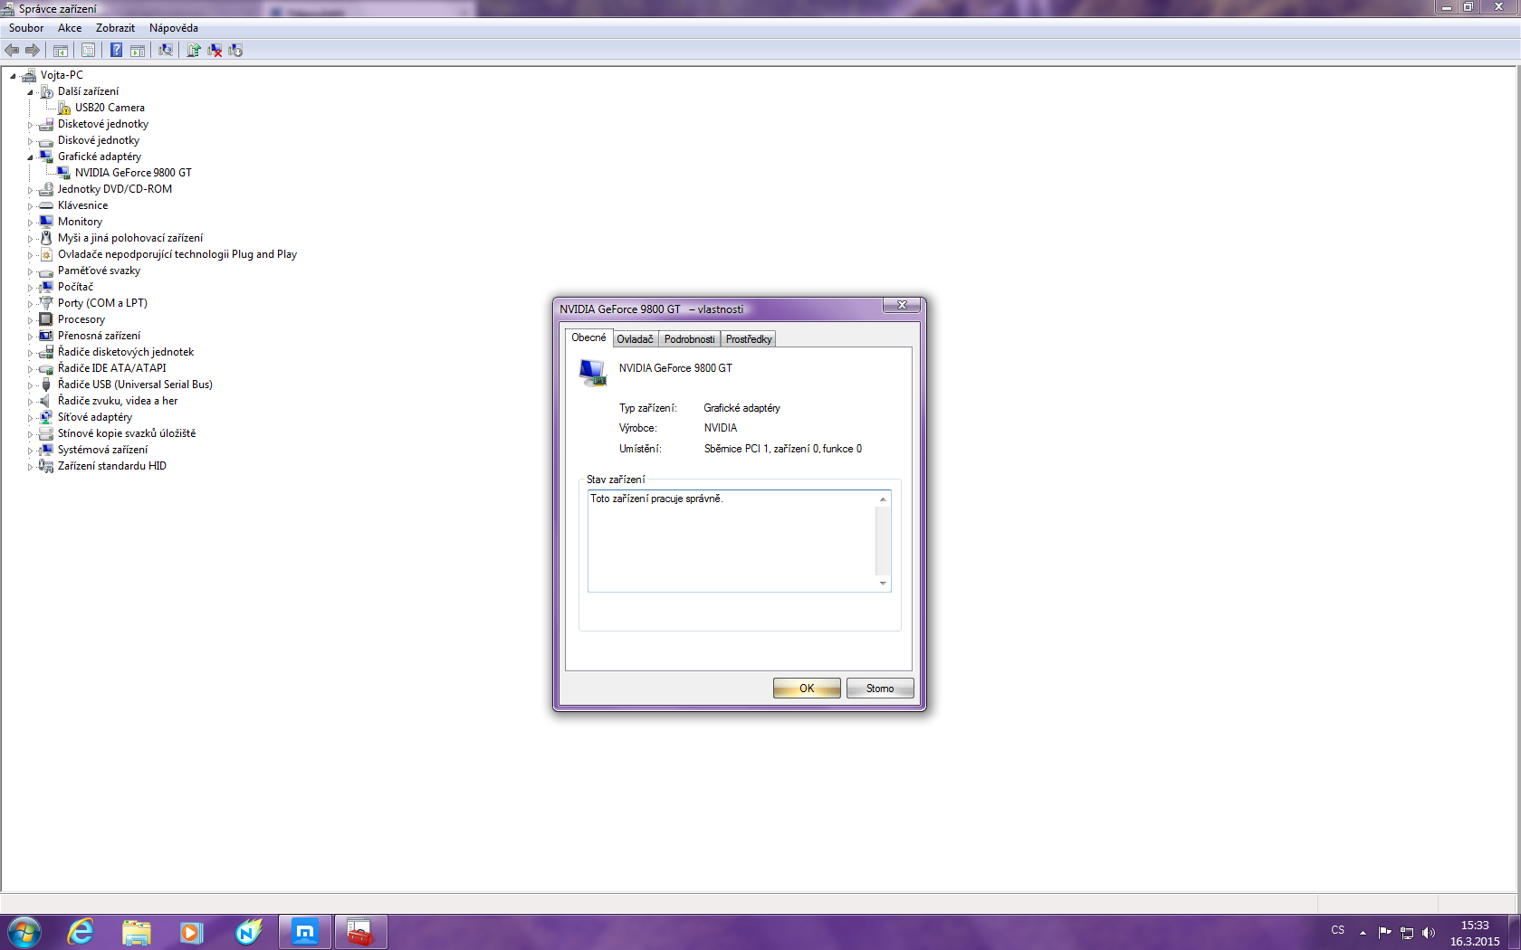
Task: Confirm the dialog with OK
Action: pyautogui.click(x=807, y=689)
